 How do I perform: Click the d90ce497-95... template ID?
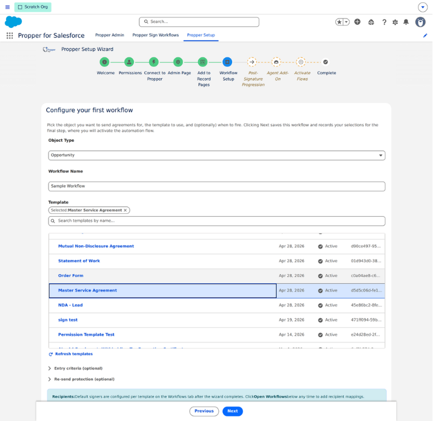tap(366, 246)
